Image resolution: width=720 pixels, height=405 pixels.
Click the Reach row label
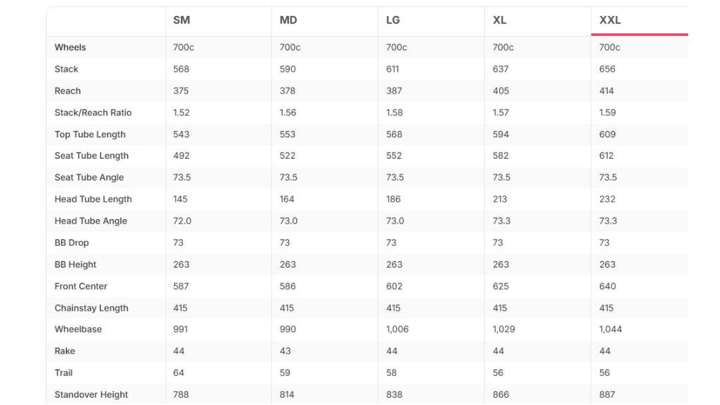click(68, 91)
